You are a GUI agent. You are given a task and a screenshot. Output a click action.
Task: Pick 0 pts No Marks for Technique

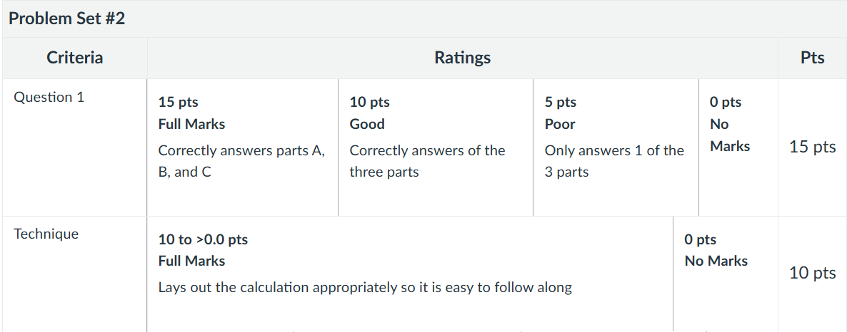[726, 274]
